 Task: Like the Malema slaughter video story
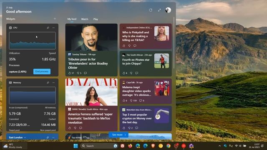coord(124,101)
